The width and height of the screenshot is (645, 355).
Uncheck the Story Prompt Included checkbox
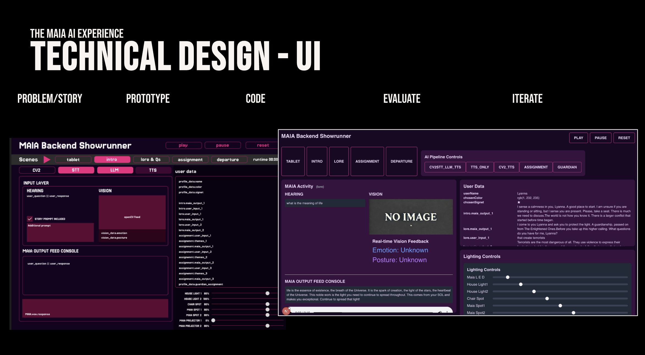pos(30,219)
